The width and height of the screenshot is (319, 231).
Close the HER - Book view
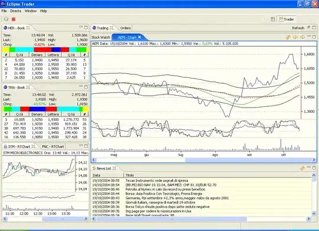(28, 28)
